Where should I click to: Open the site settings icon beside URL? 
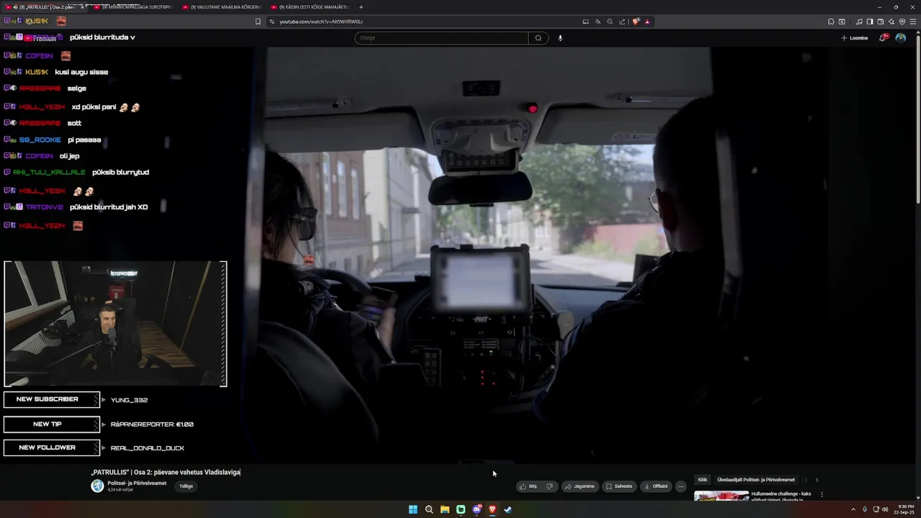tap(272, 22)
